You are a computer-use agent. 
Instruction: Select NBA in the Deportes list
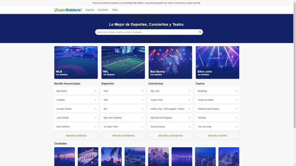[x=123, y=100]
